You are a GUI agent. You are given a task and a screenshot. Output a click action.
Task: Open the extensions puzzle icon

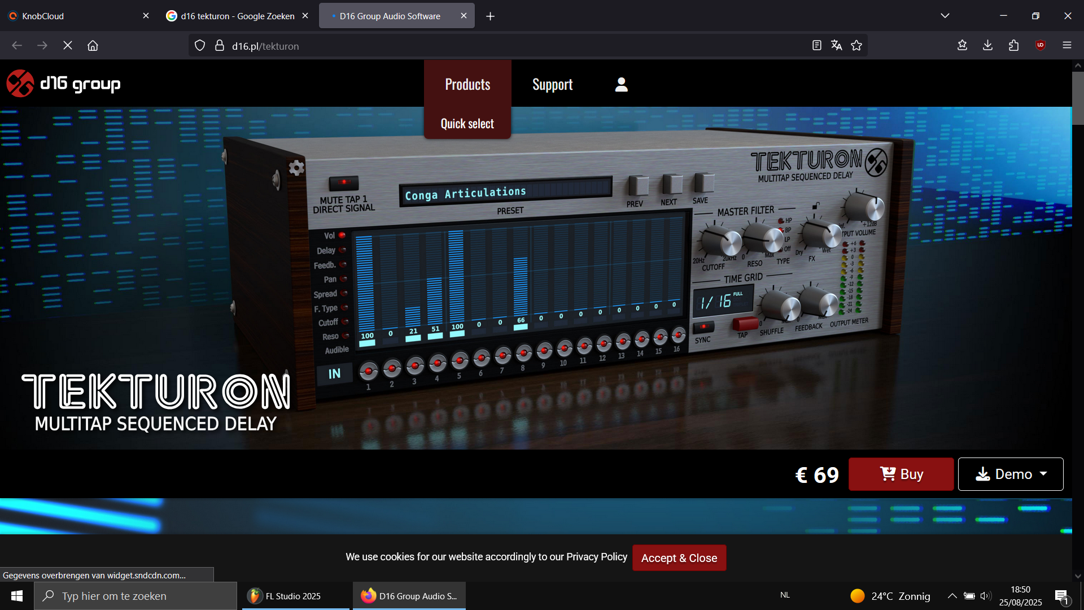1014,46
